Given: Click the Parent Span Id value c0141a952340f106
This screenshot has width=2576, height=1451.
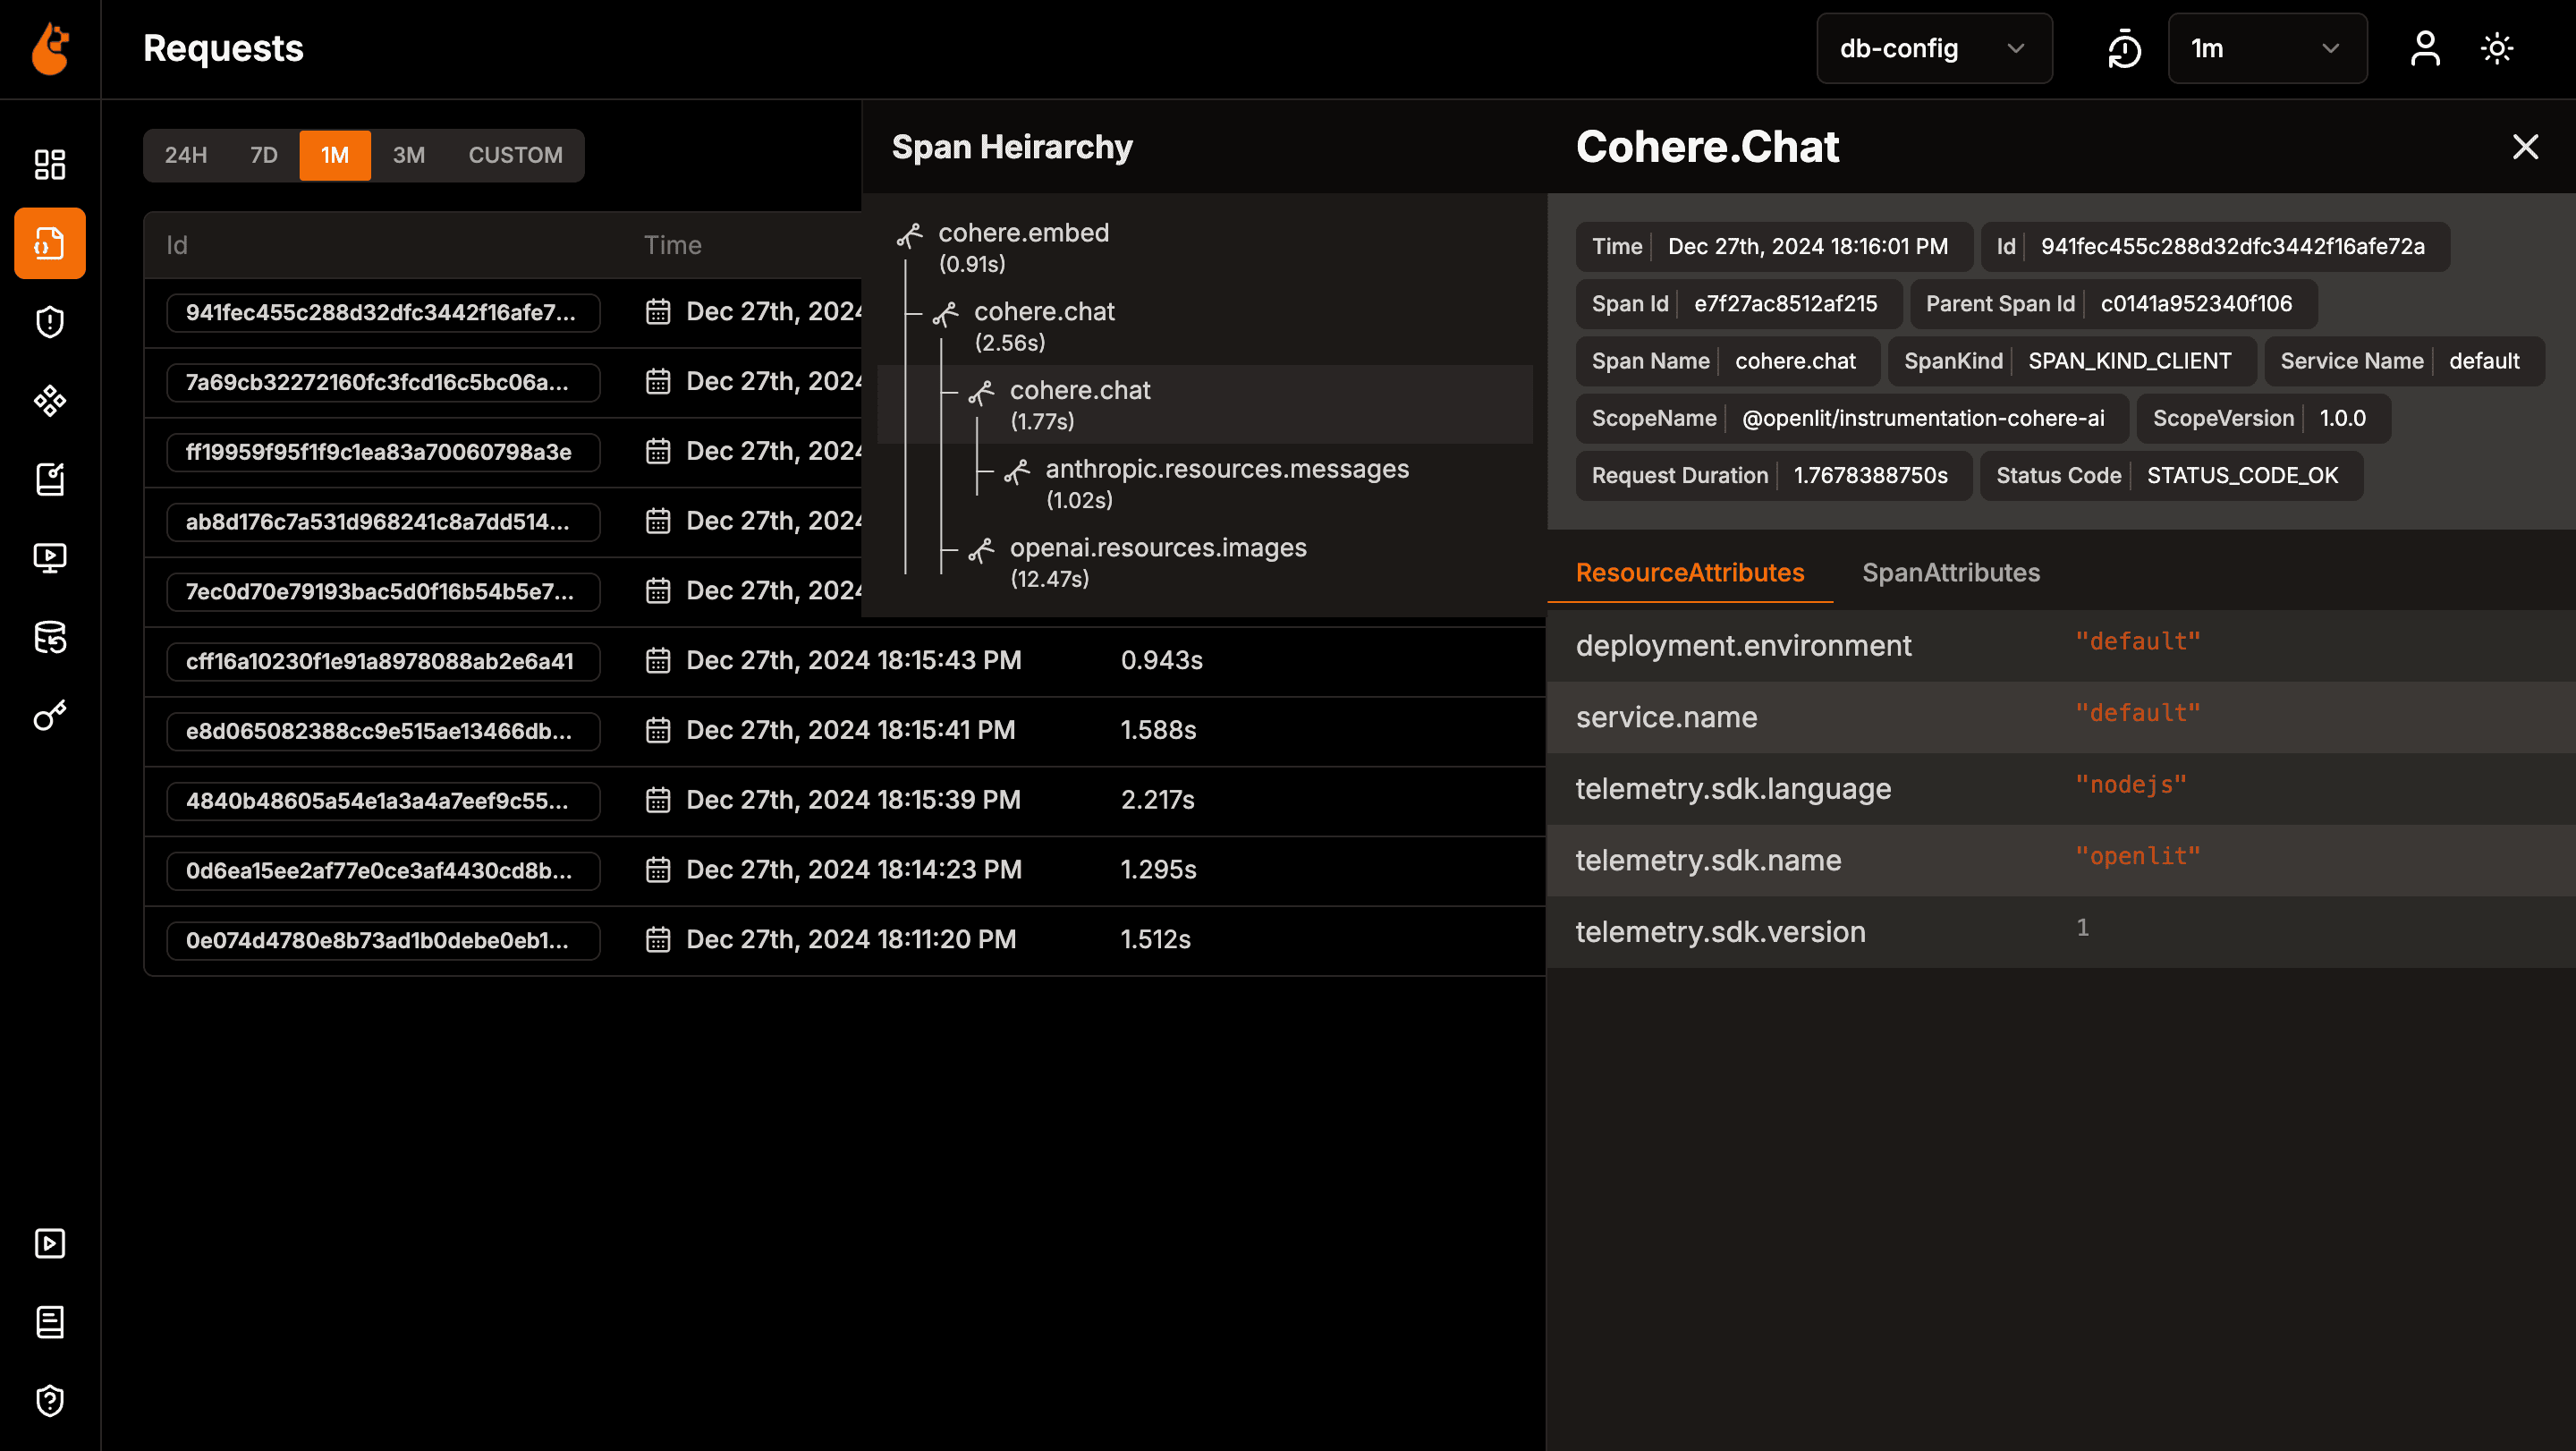Looking at the screenshot, I should (2196, 303).
